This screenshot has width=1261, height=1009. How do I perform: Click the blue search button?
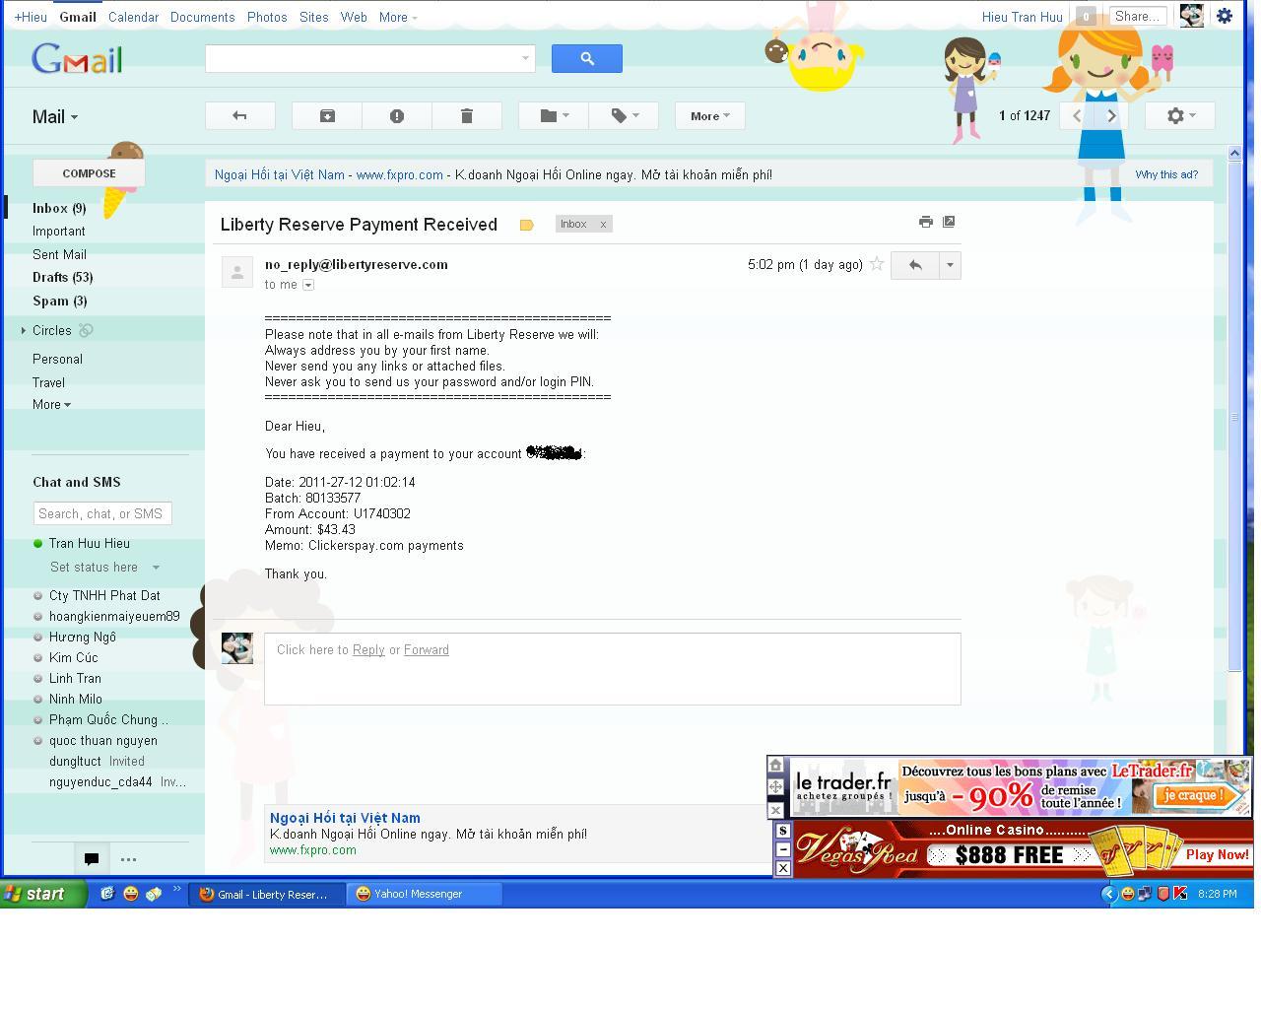587,58
